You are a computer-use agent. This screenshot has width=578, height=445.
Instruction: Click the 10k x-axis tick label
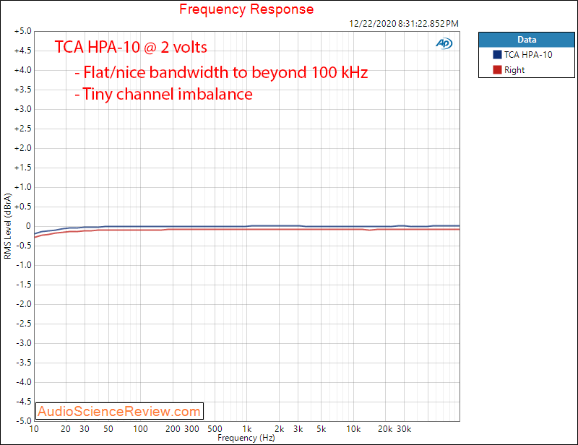[x=353, y=429]
